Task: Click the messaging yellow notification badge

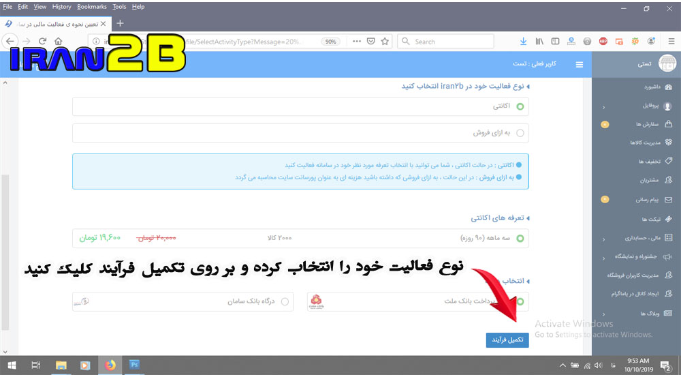Action: point(605,199)
